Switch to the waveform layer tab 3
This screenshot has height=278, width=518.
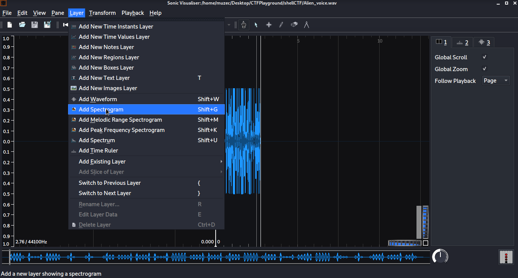click(x=484, y=42)
